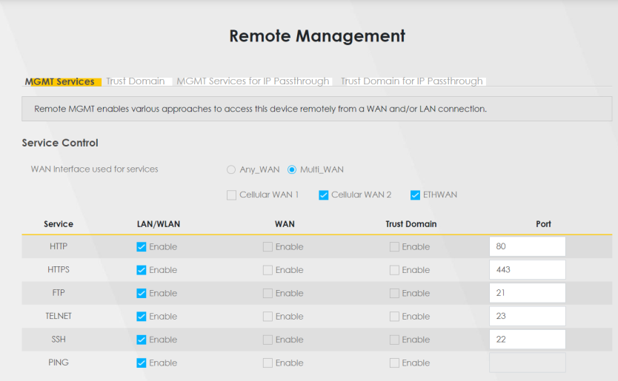Enable TELNET for Trust Domain
The image size is (618, 381).
point(394,317)
